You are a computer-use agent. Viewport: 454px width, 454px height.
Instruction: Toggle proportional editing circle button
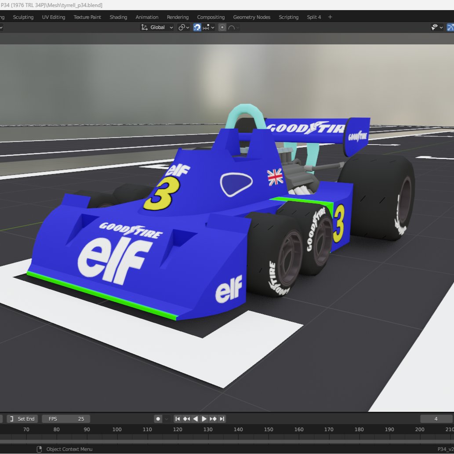(222, 27)
